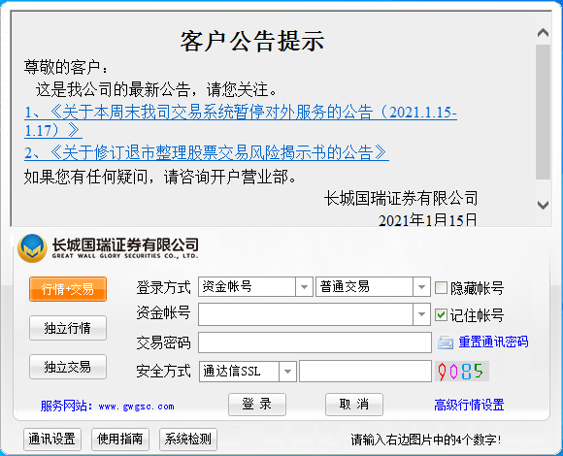Click the captcha image showing 9085
This screenshot has width=563, height=456.
click(x=462, y=372)
